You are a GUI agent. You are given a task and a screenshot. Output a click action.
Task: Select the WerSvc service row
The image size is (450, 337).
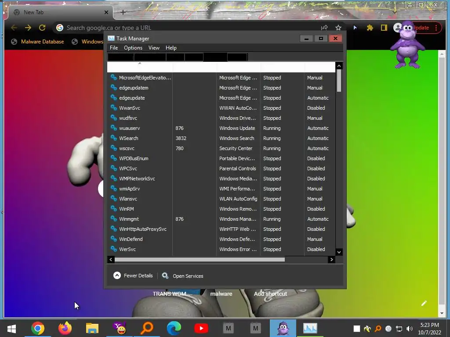[221, 249]
